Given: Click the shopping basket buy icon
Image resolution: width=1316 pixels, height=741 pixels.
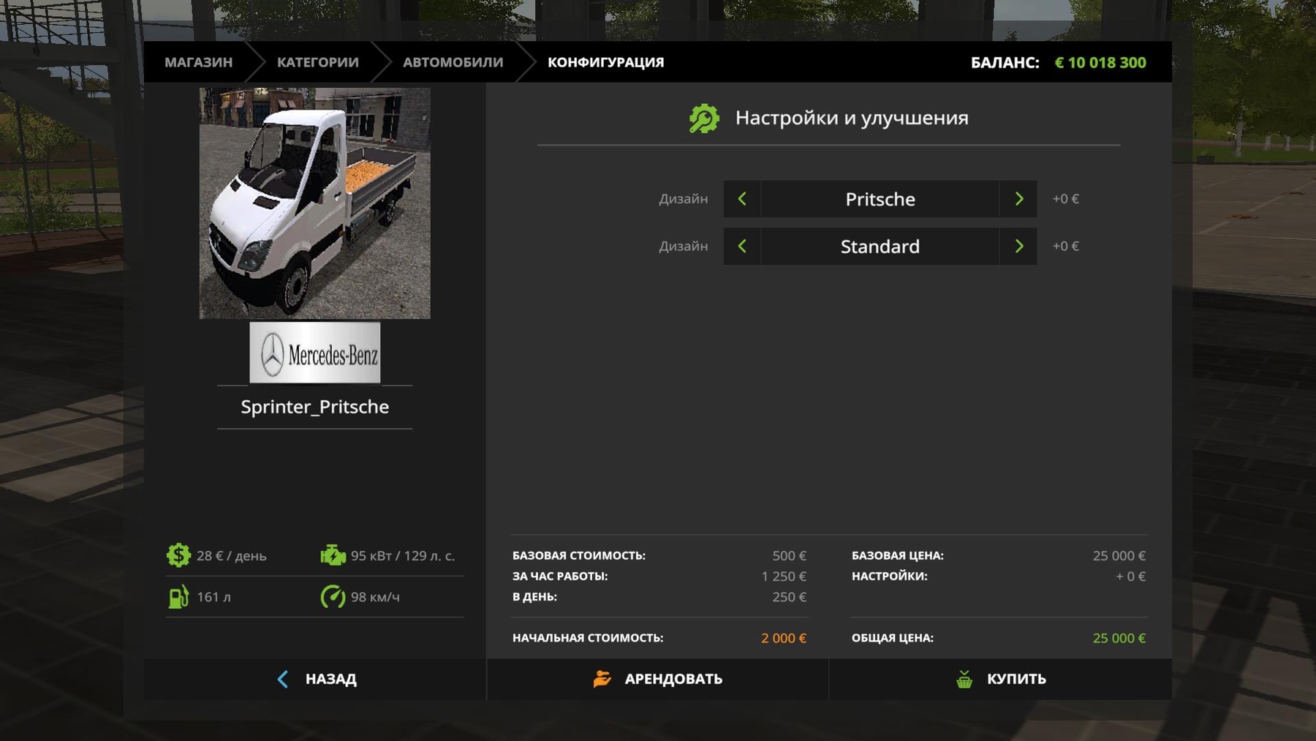Looking at the screenshot, I should (964, 679).
